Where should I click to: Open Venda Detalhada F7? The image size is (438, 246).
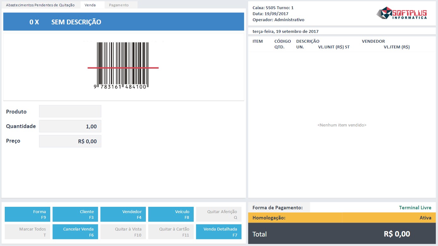[x=219, y=232]
